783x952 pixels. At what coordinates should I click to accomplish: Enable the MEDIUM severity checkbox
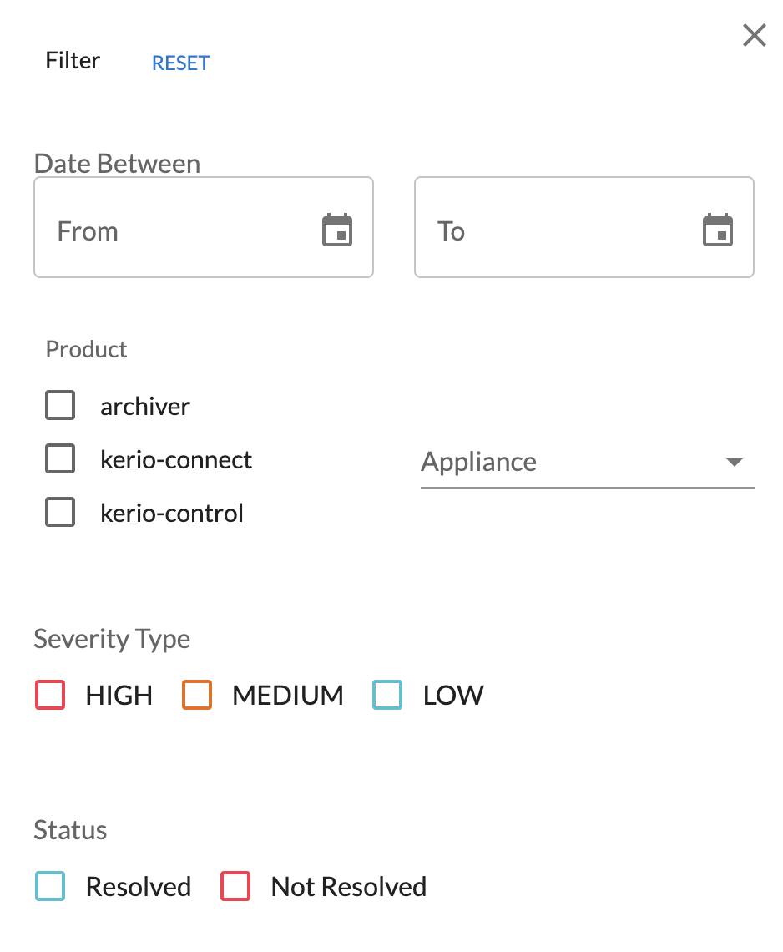[197, 695]
